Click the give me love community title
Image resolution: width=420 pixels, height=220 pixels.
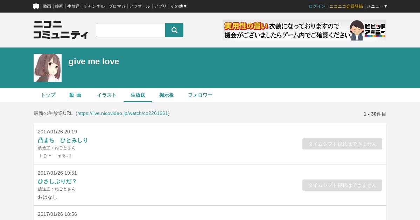[x=94, y=61]
